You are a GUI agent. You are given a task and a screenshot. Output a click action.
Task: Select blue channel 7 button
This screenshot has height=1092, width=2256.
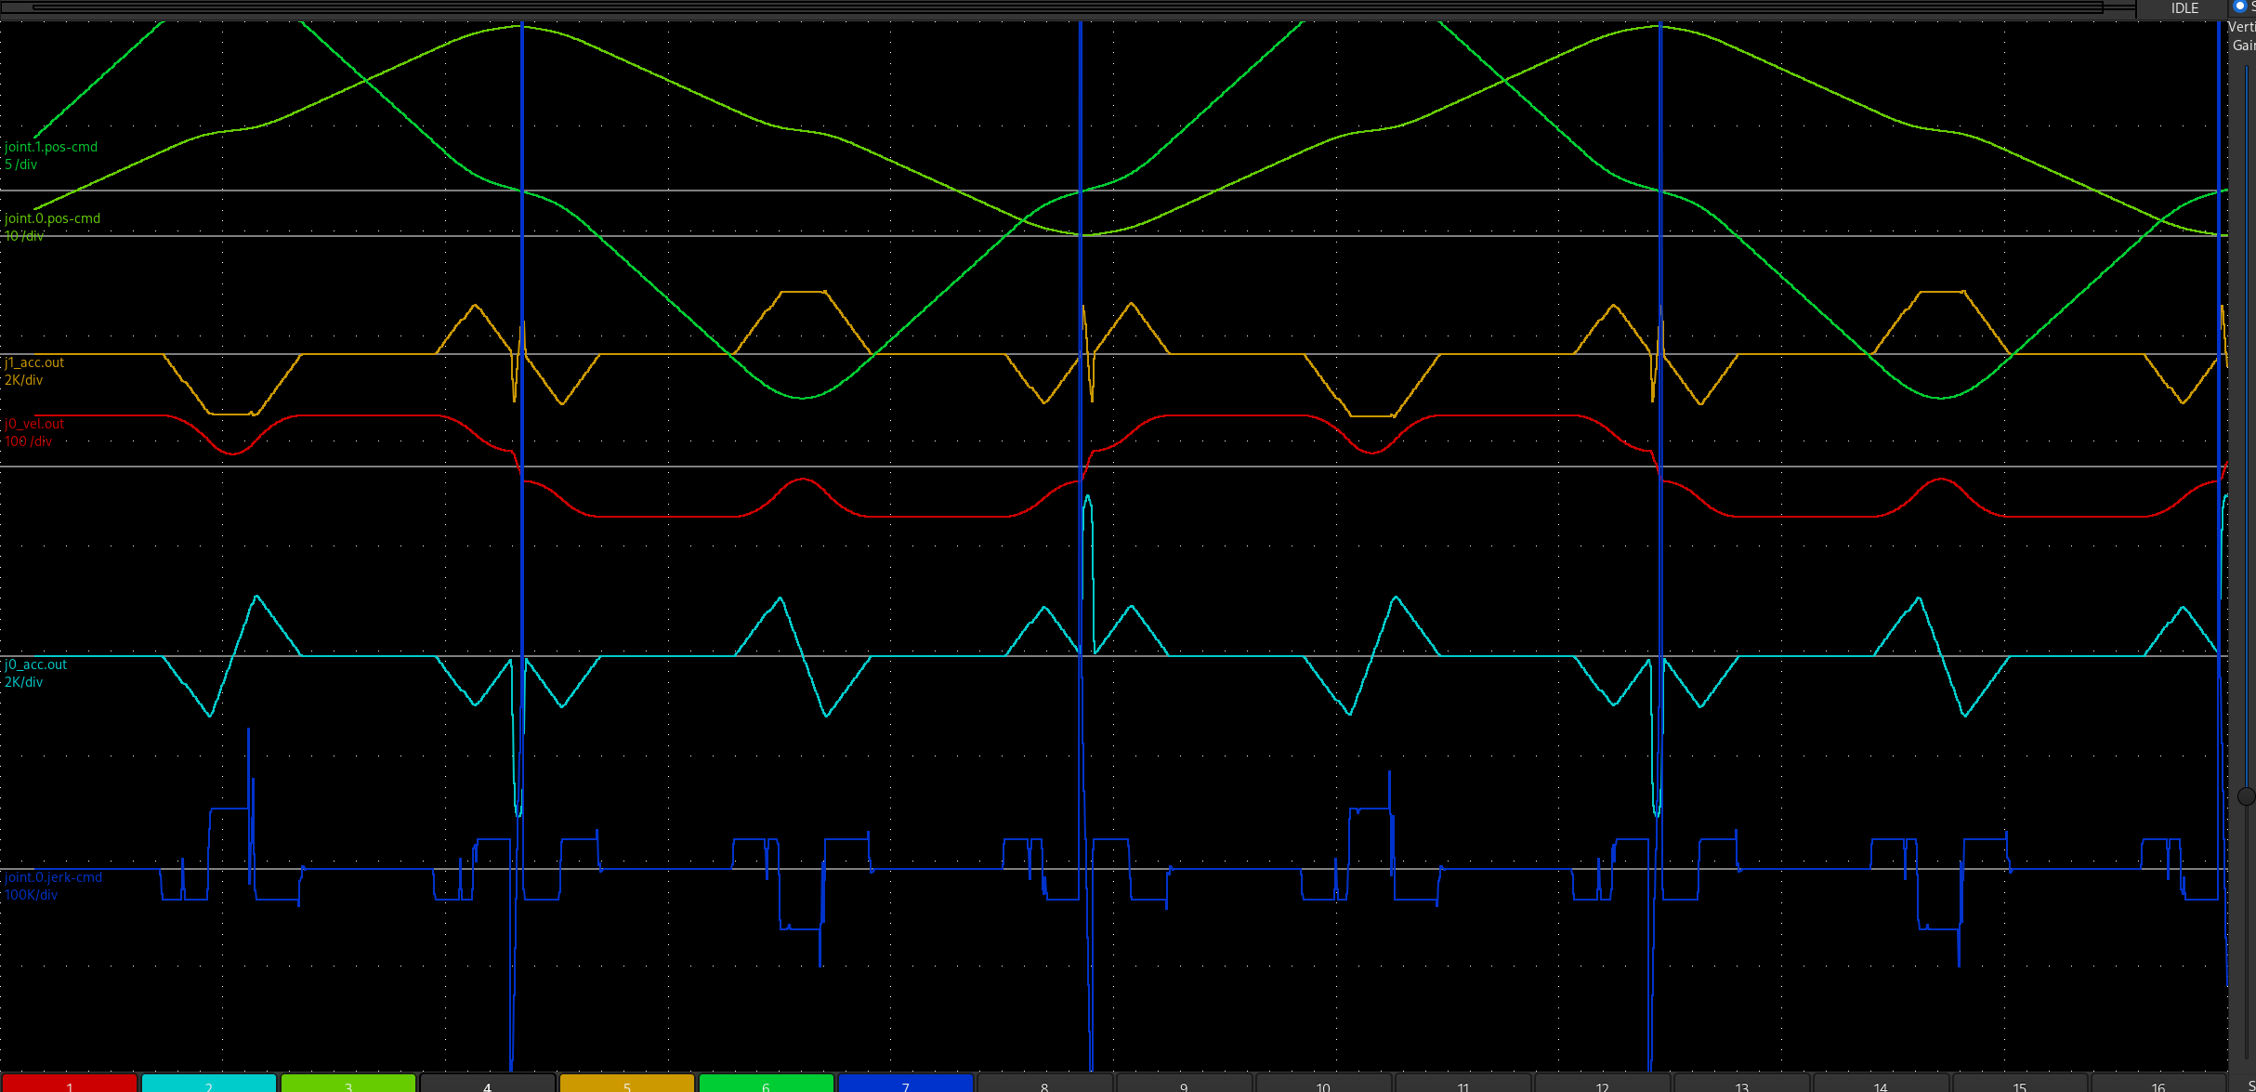[x=906, y=1084]
